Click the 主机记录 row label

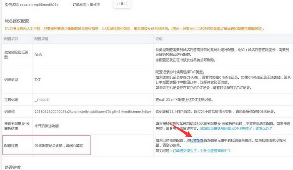click(x=11, y=100)
